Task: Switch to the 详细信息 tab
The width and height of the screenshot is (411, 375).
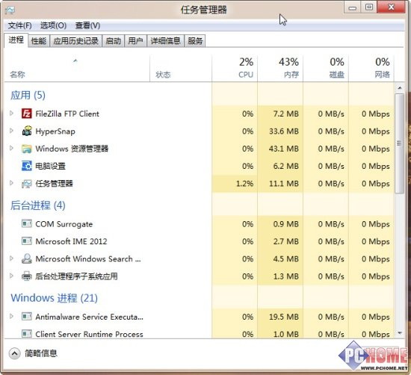Action: (165, 41)
